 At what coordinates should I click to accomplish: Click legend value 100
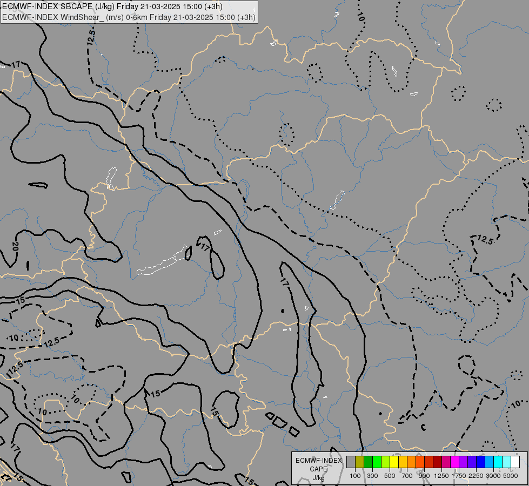[x=355, y=476]
